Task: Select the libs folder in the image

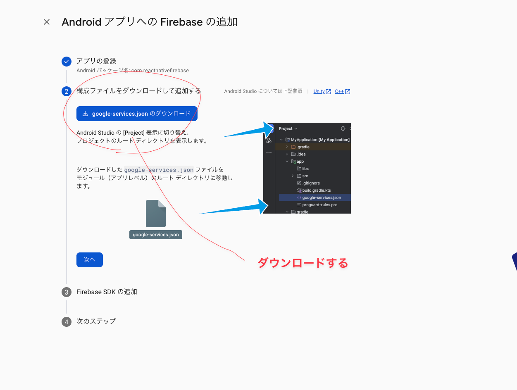Action: 303,169
